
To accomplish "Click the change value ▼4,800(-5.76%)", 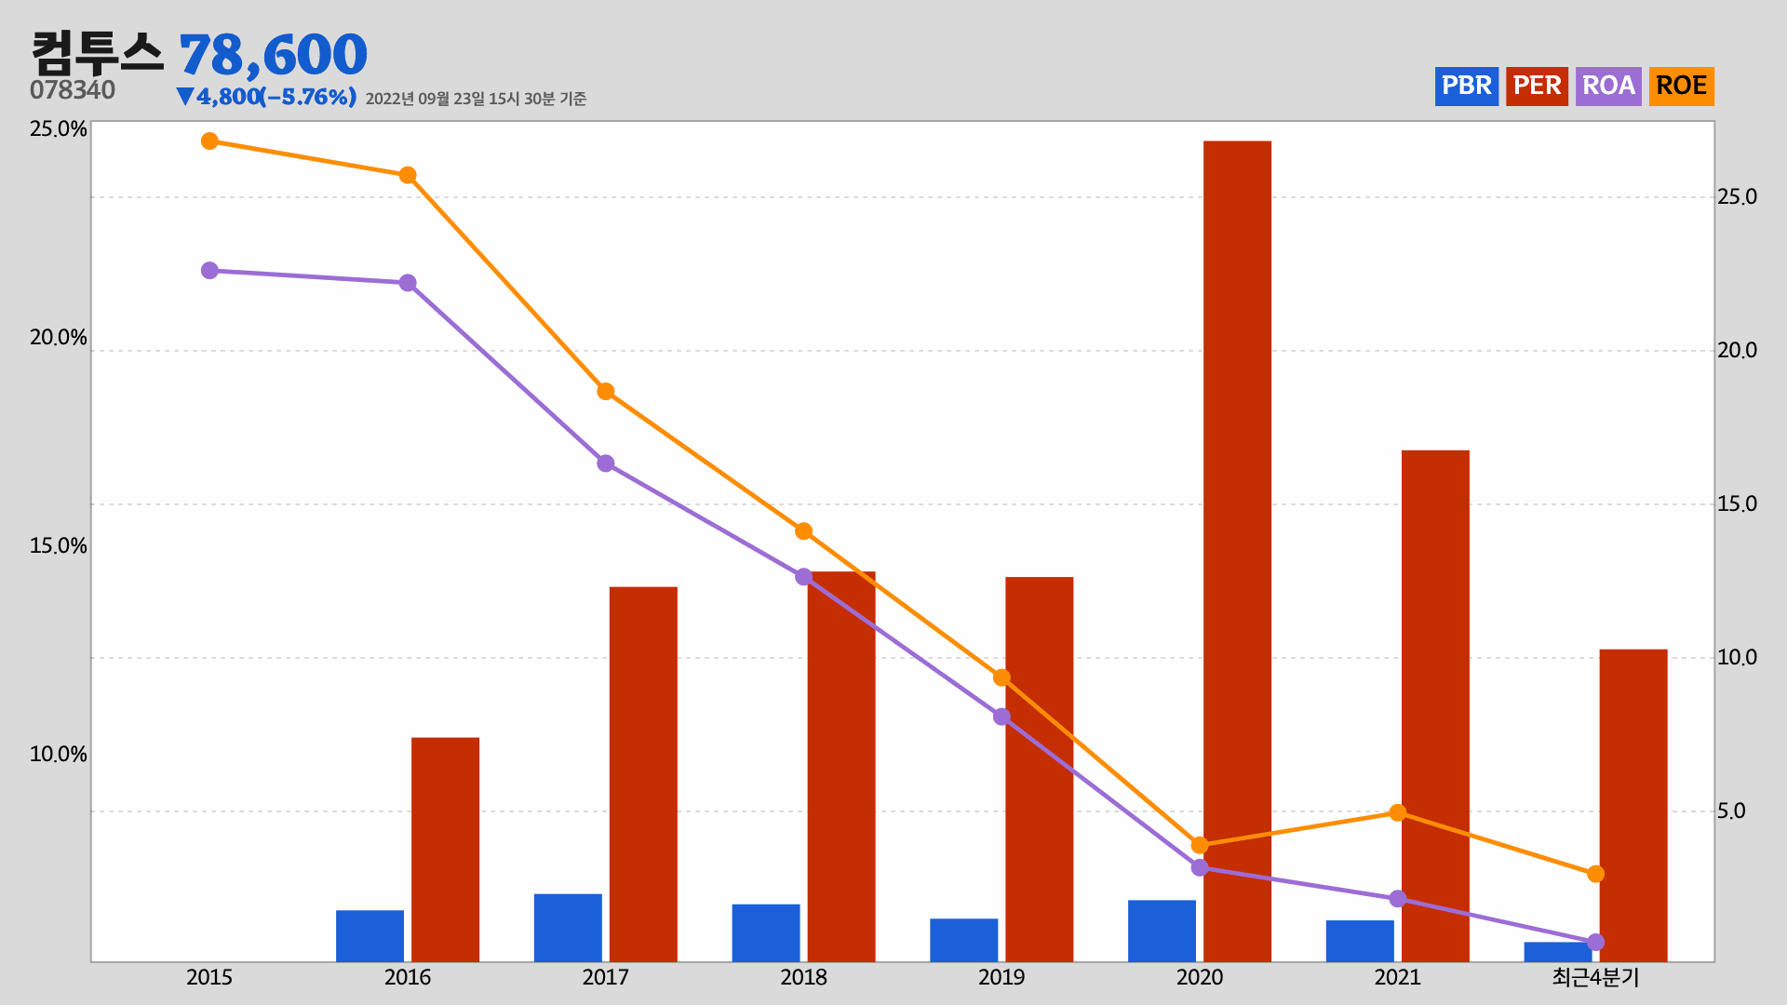I will pos(266,97).
